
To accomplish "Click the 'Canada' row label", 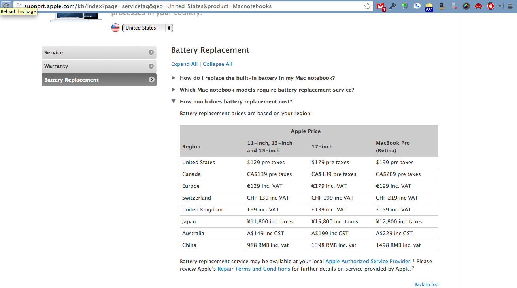I will [191, 174].
